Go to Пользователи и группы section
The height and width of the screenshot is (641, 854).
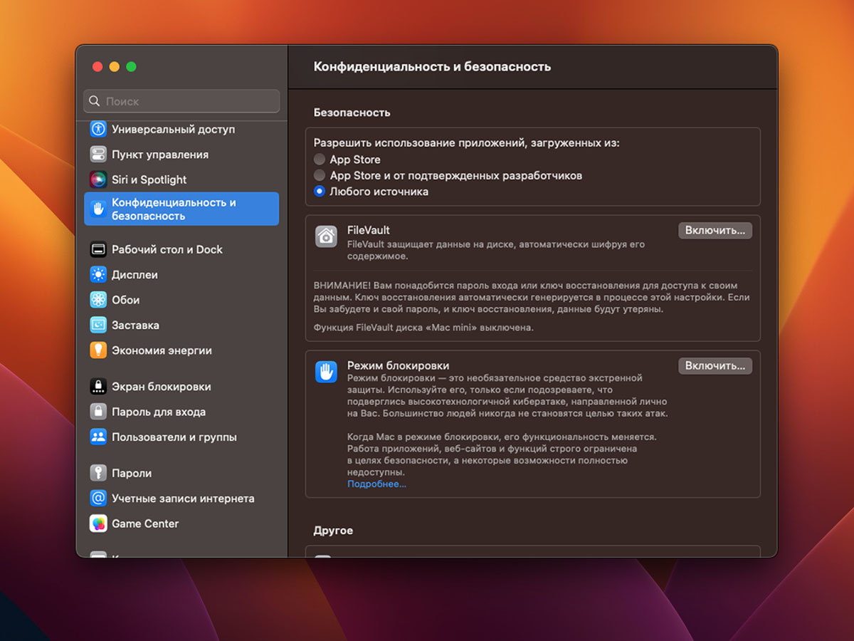[174, 437]
